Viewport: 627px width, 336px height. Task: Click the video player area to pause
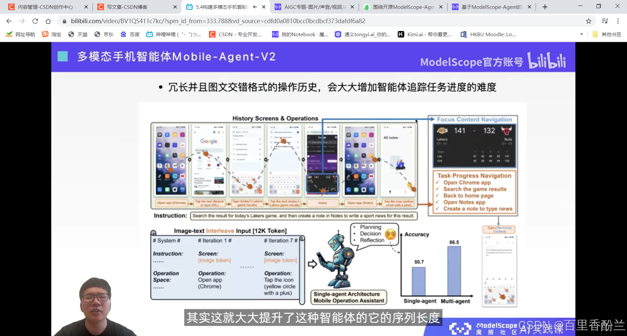pos(313,189)
